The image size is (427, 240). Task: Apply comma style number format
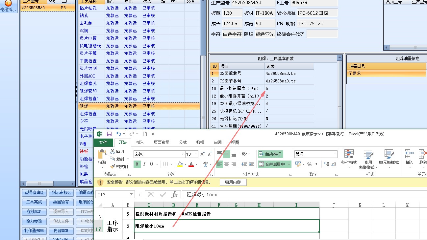click(316, 164)
